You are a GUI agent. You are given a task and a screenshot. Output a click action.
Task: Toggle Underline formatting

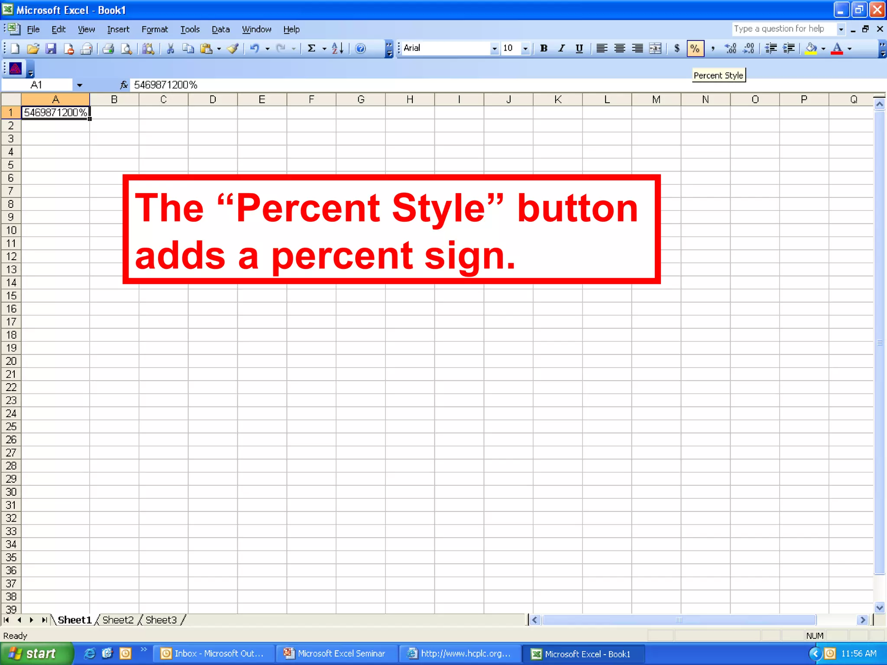579,48
